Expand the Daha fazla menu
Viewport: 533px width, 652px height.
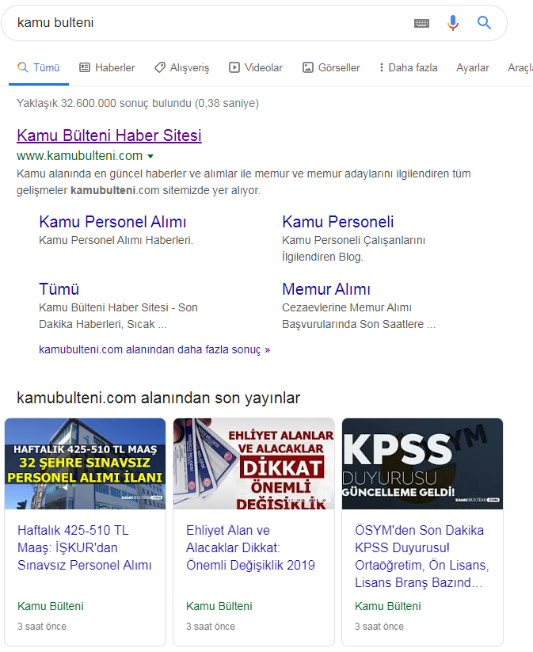(409, 68)
